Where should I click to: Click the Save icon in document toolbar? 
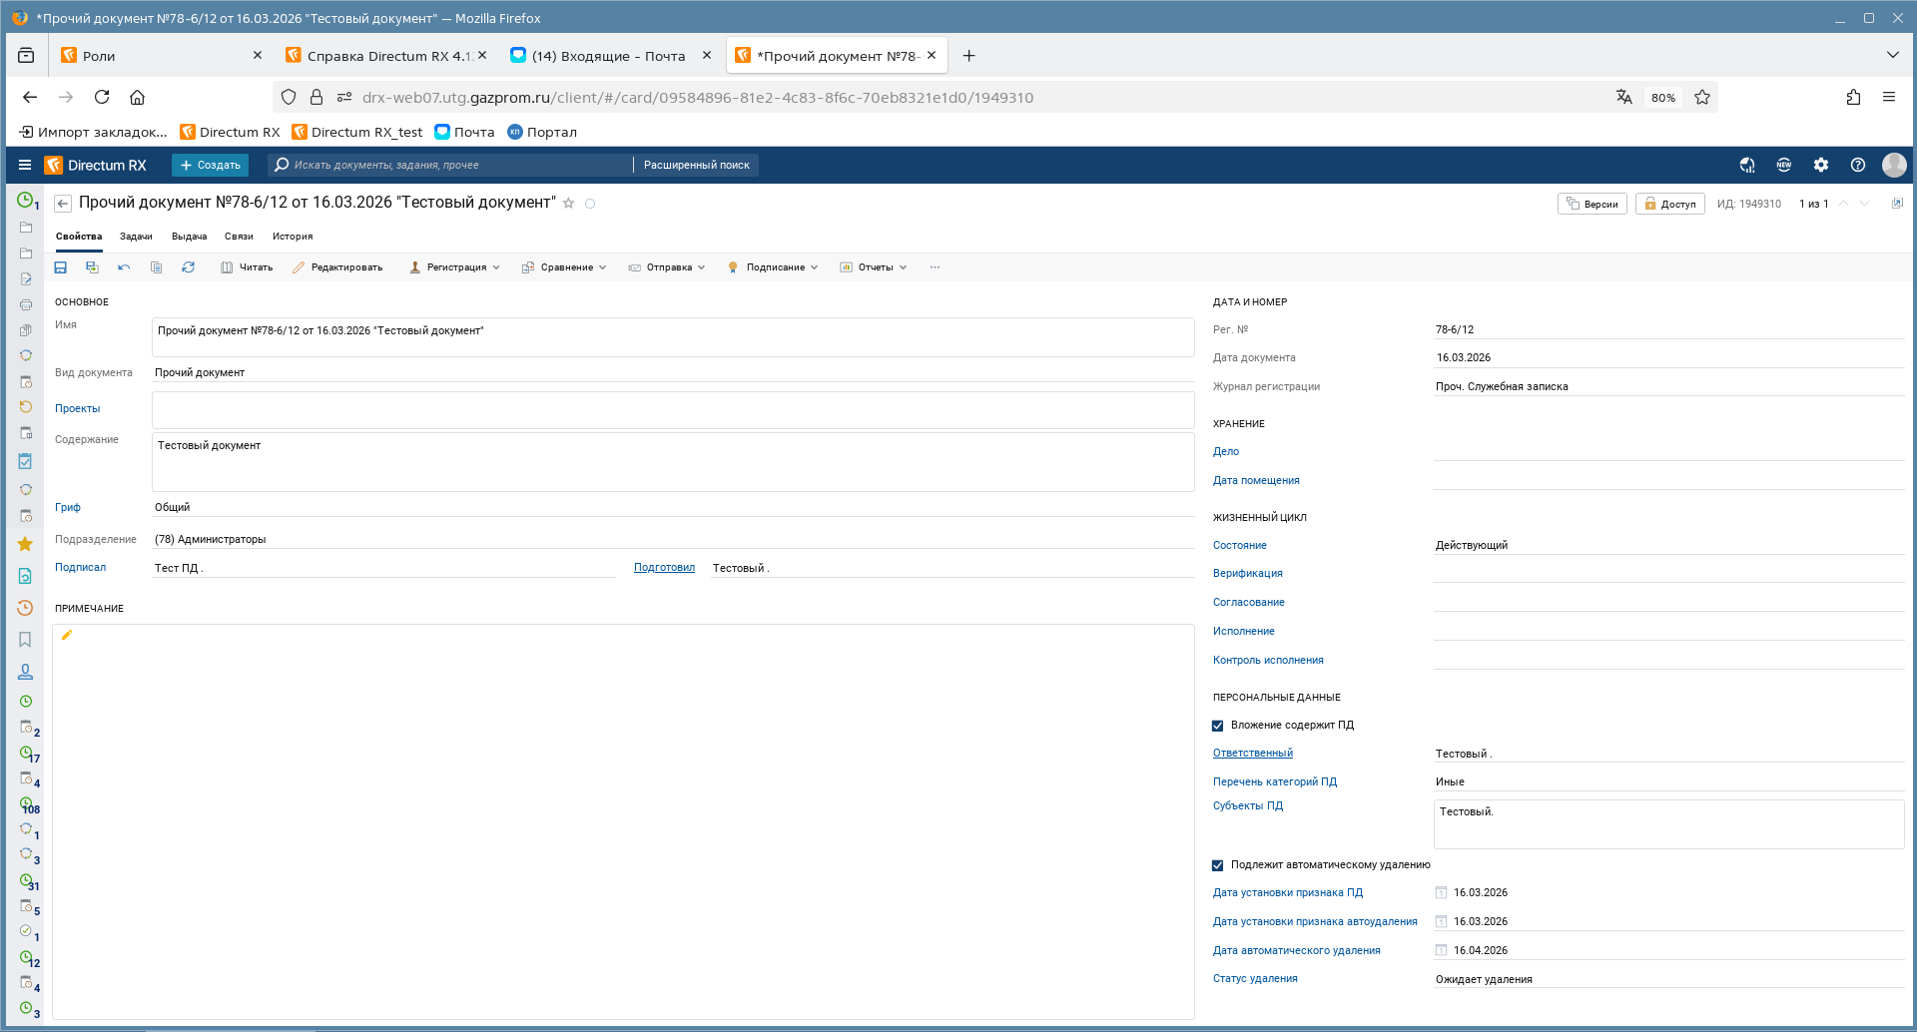(60, 267)
